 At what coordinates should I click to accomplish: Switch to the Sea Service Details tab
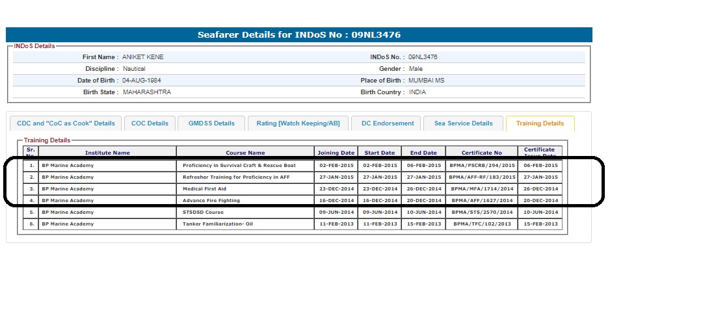click(x=463, y=123)
